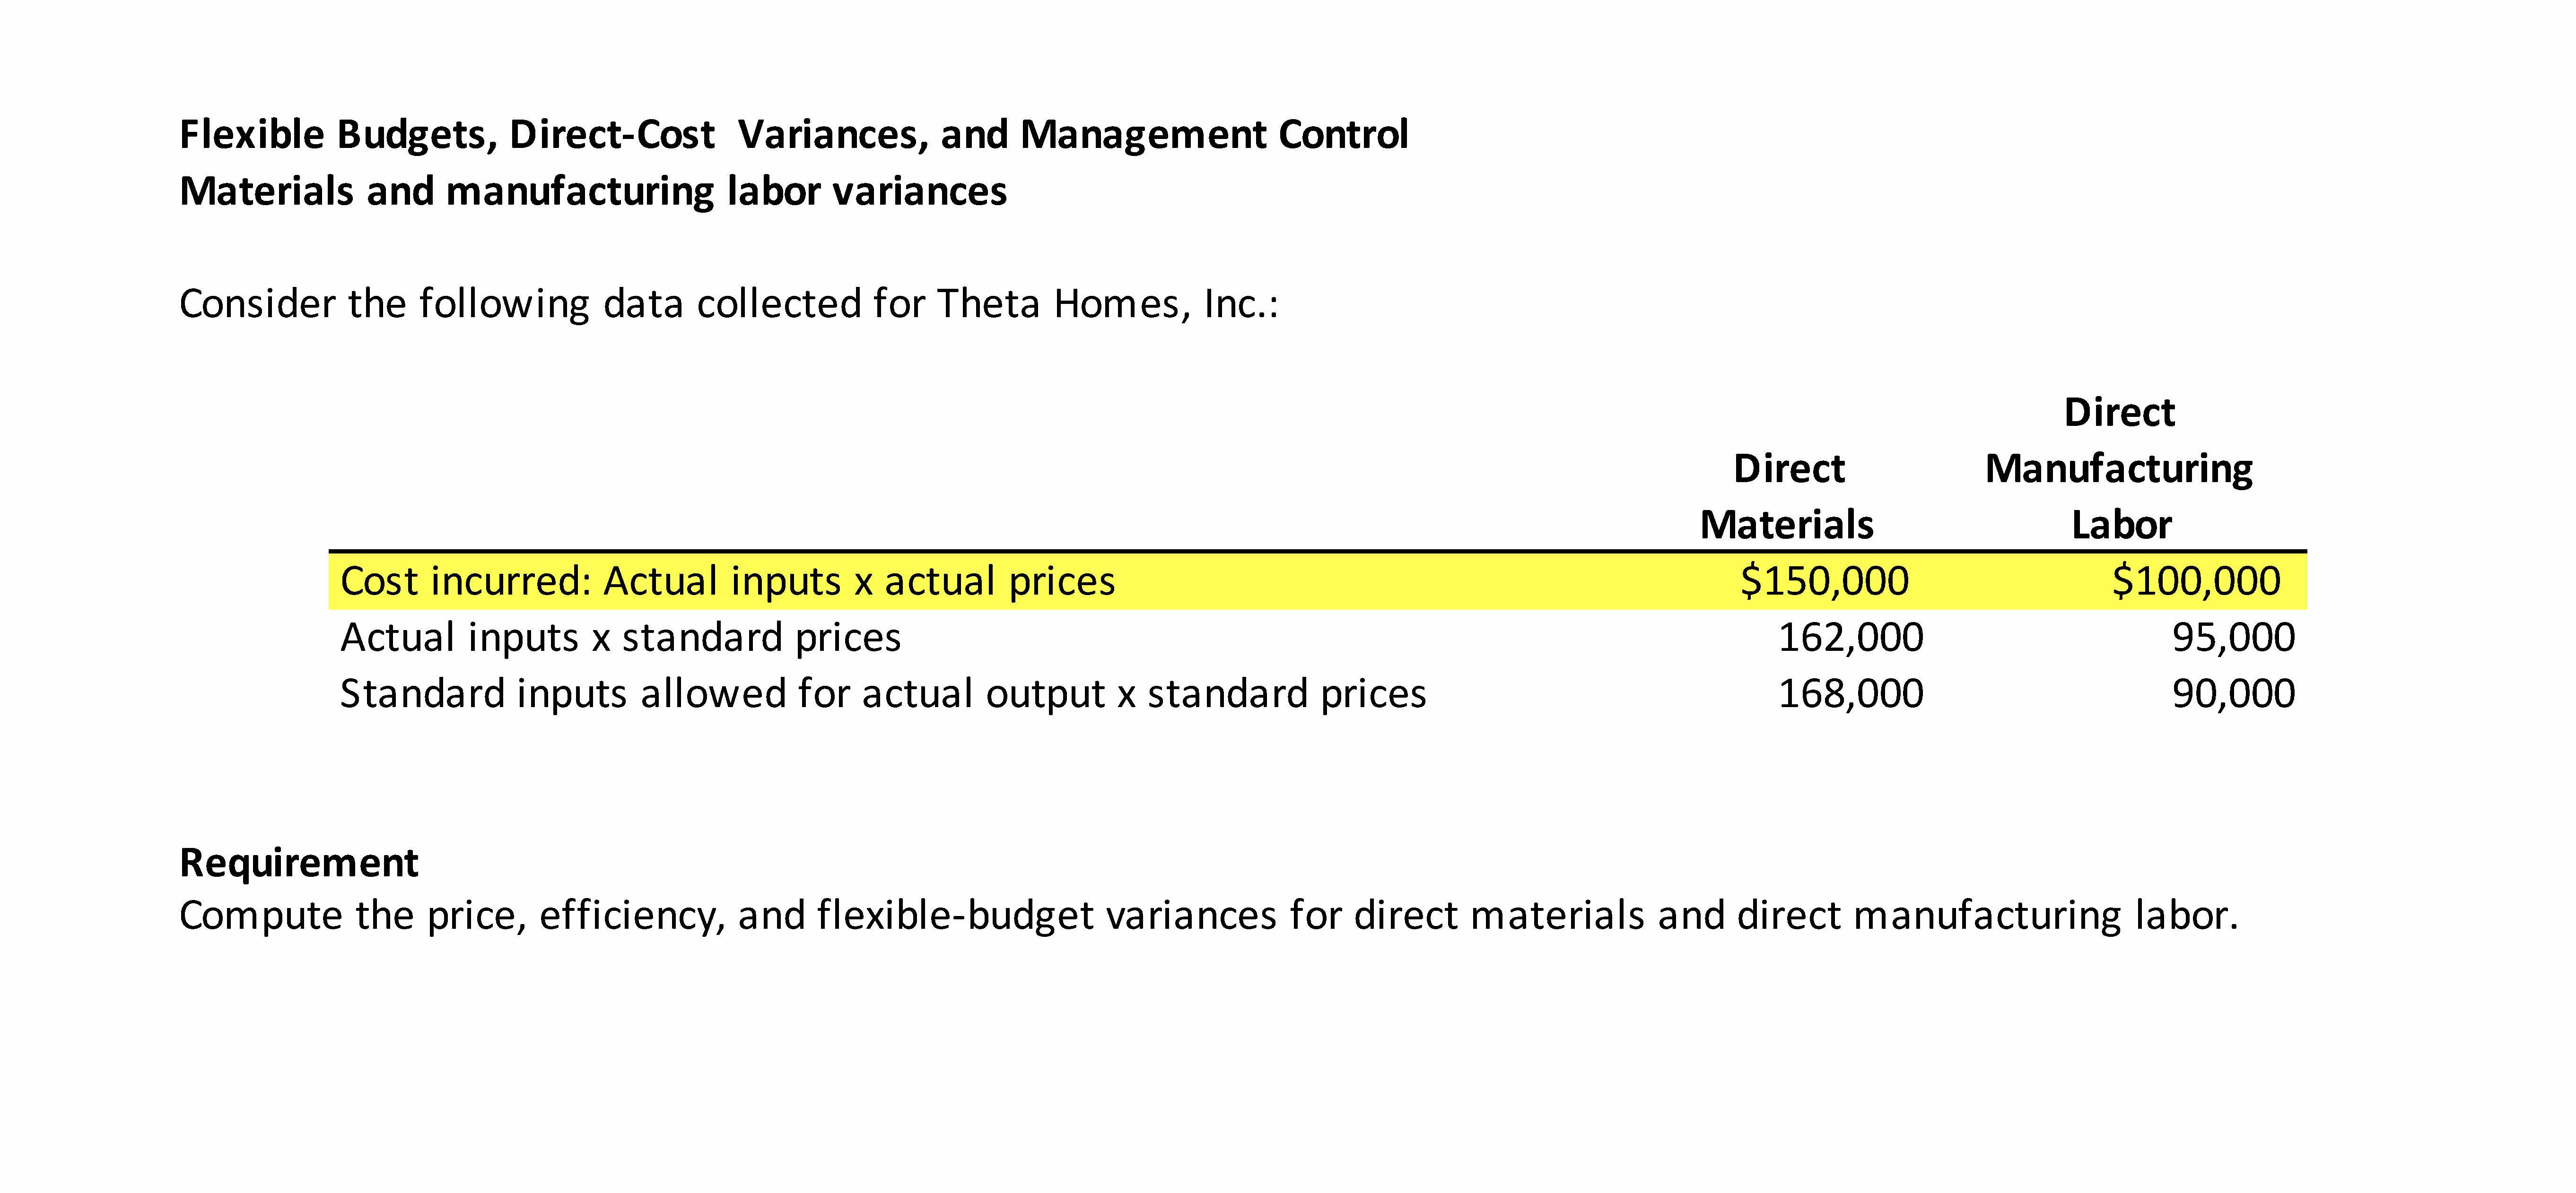2576x1193 pixels.
Task: Click the Materials and manufacturing labor variances subtitle
Action: (593, 191)
